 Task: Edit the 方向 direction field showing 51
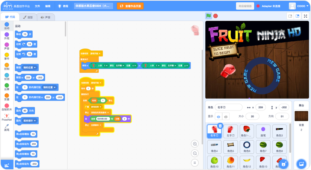282,116
